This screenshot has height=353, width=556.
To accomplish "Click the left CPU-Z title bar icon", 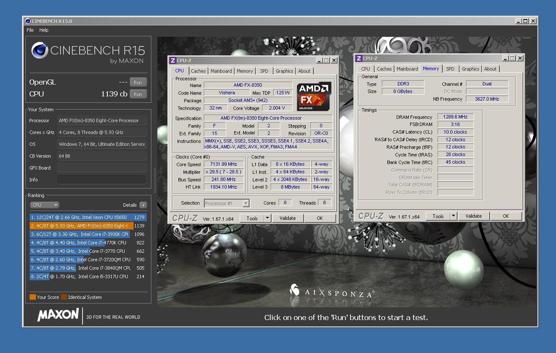I will coord(173,60).
